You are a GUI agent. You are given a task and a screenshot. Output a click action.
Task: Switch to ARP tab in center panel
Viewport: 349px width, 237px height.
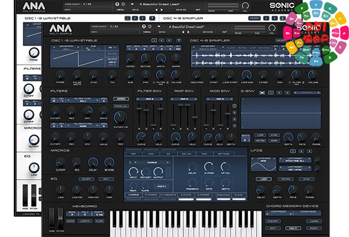[x=134, y=154]
